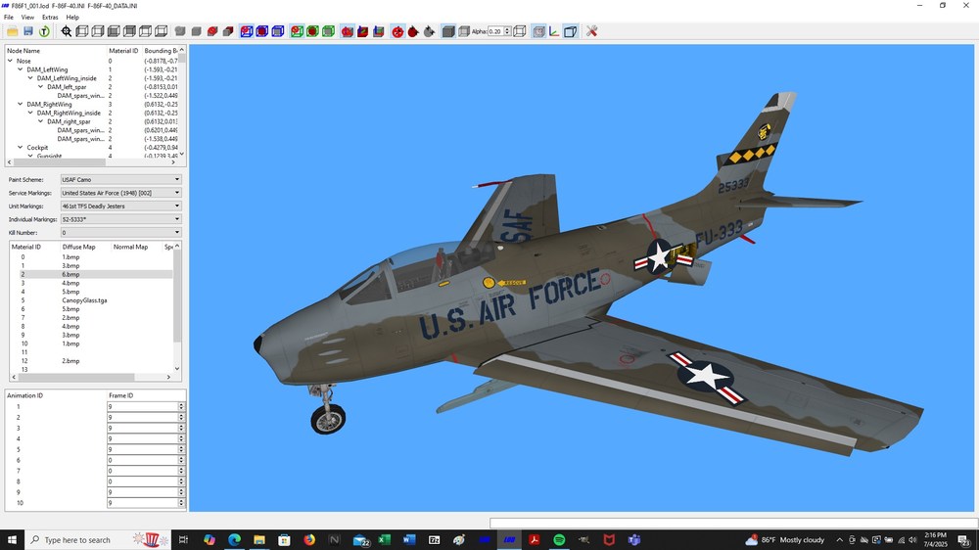Click the magnifier zoom-to-fit icon
Image resolution: width=979 pixels, height=550 pixels.
[67, 31]
